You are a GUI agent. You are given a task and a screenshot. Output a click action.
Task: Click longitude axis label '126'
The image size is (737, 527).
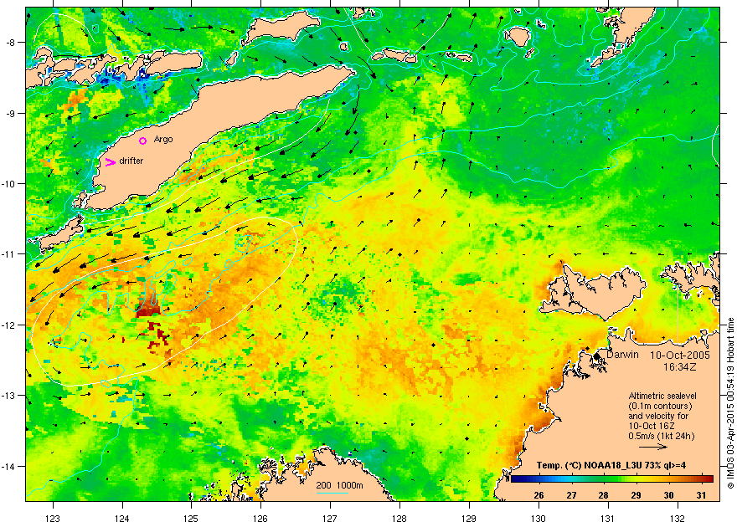pyautogui.click(x=260, y=519)
